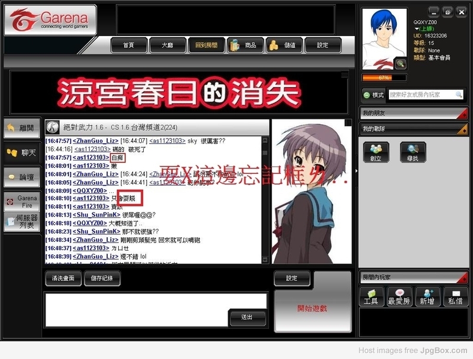
Task: Expand the 我的戰隊 clan panel
Action: pos(414,128)
